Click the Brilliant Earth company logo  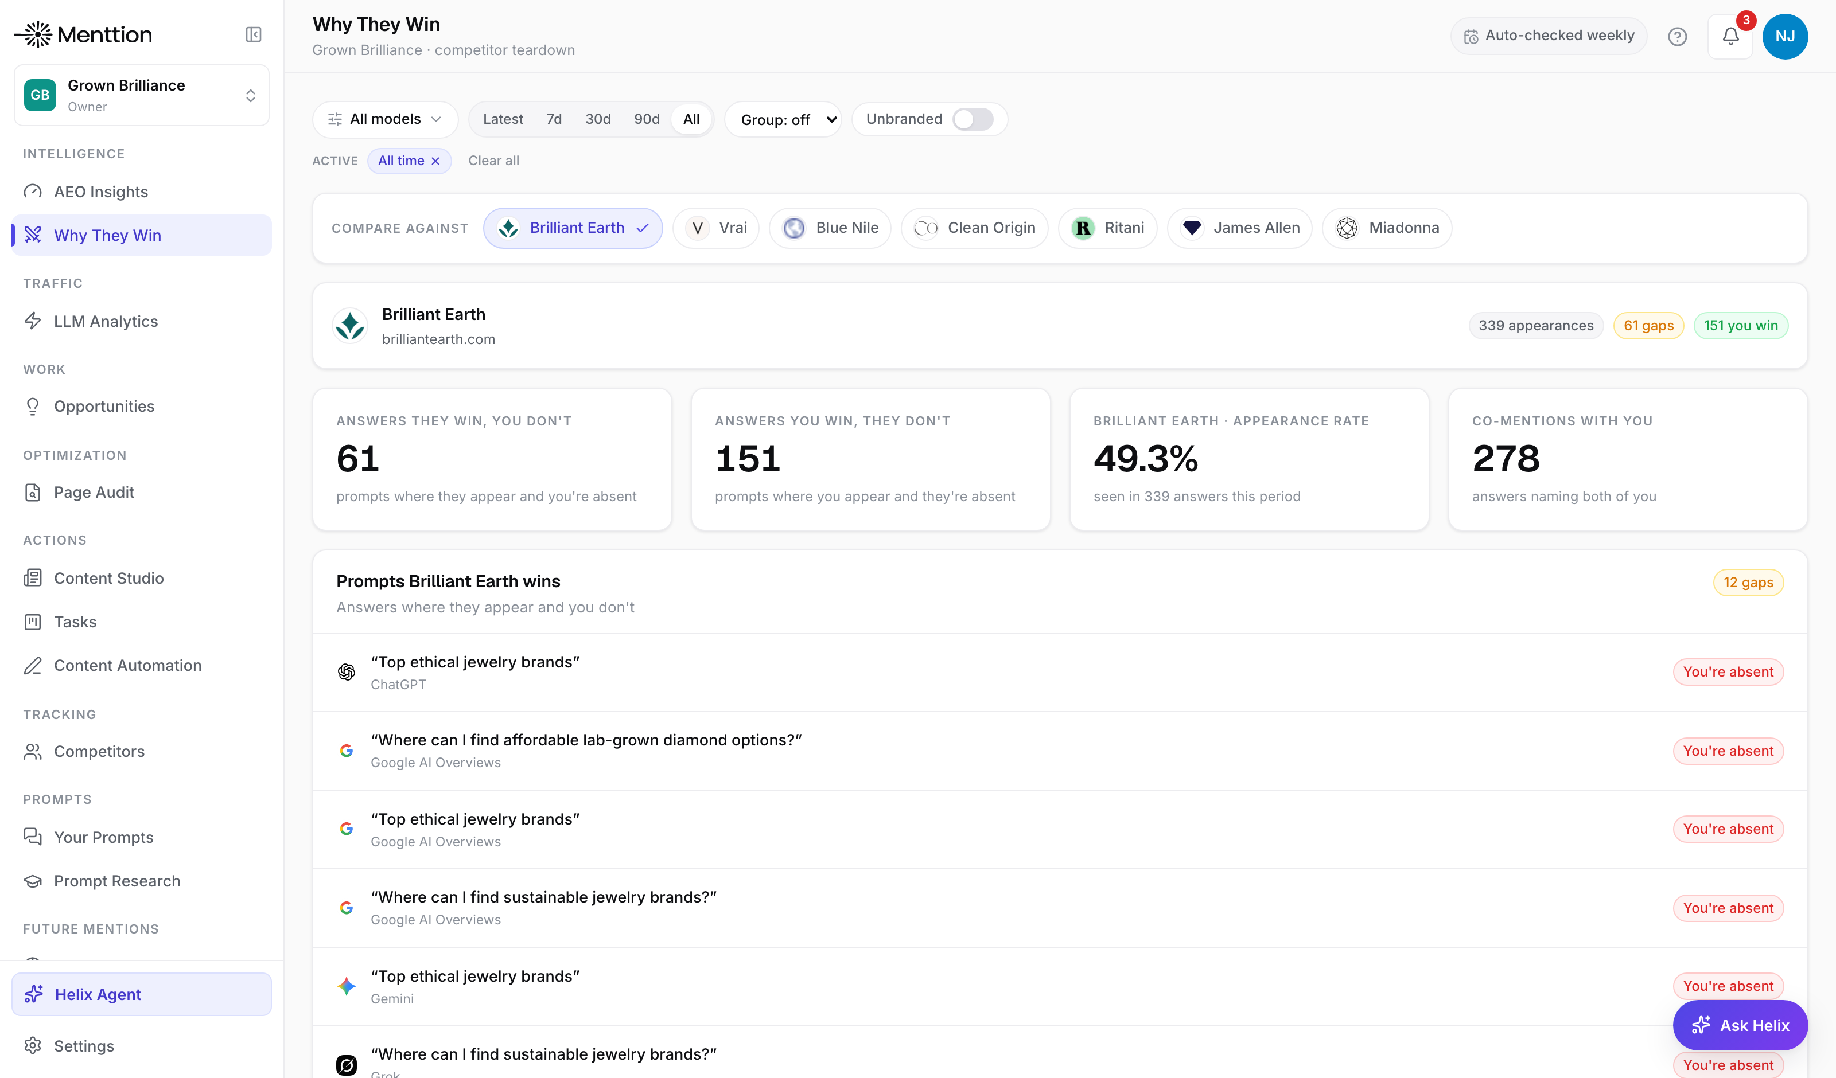tap(350, 326)
